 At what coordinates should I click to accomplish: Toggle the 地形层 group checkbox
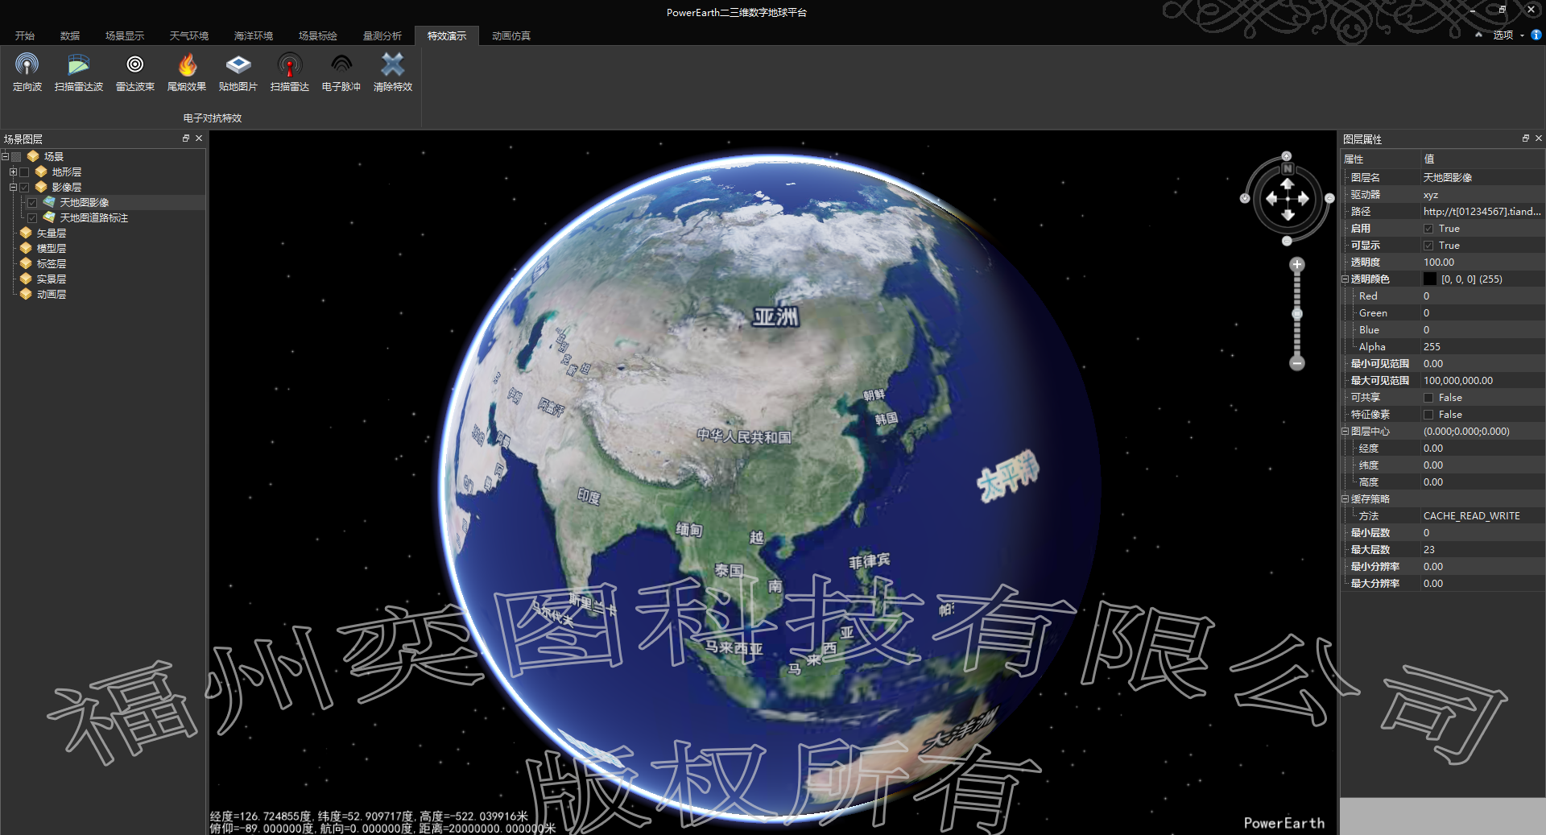[x=24, y=172]
